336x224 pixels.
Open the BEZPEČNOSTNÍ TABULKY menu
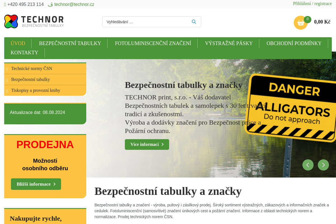70,43
